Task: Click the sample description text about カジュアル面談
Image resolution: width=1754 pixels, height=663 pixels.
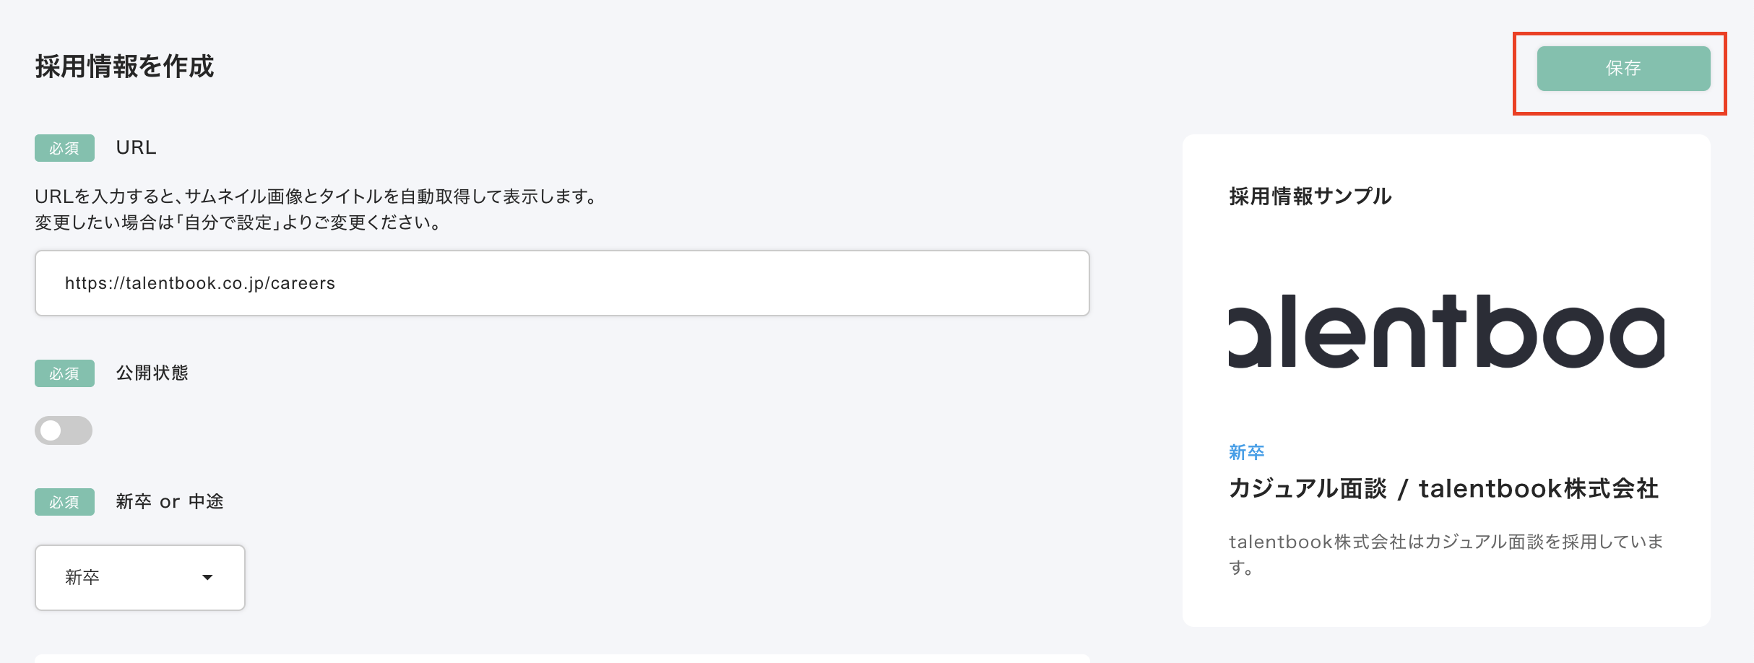Action: tap(1445, 554)
